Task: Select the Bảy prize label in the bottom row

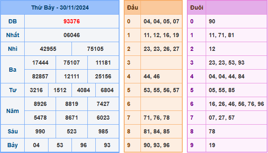Action: click(13, 145)
